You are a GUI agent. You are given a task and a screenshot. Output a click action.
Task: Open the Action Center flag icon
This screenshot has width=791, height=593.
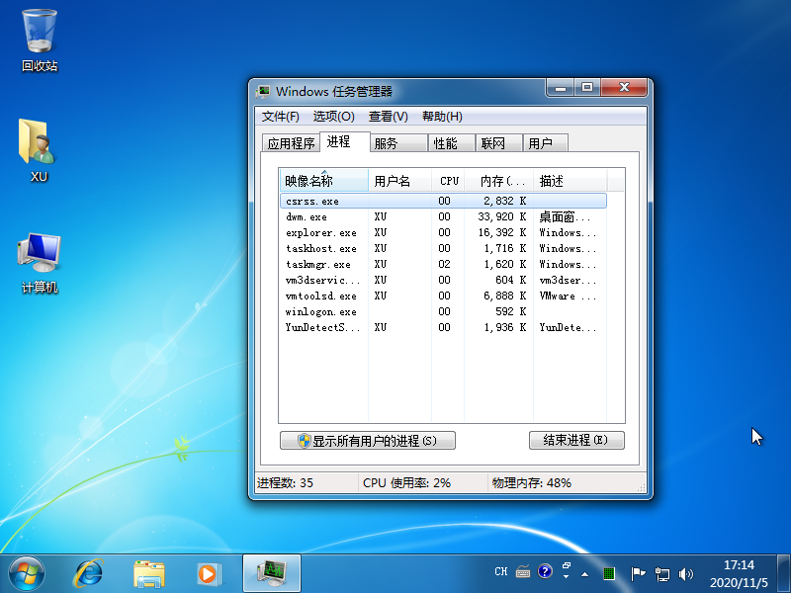(x=638, y=572)
